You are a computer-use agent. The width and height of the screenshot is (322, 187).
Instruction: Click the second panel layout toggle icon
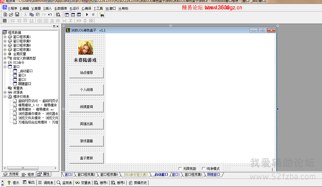tap(73, 15)
